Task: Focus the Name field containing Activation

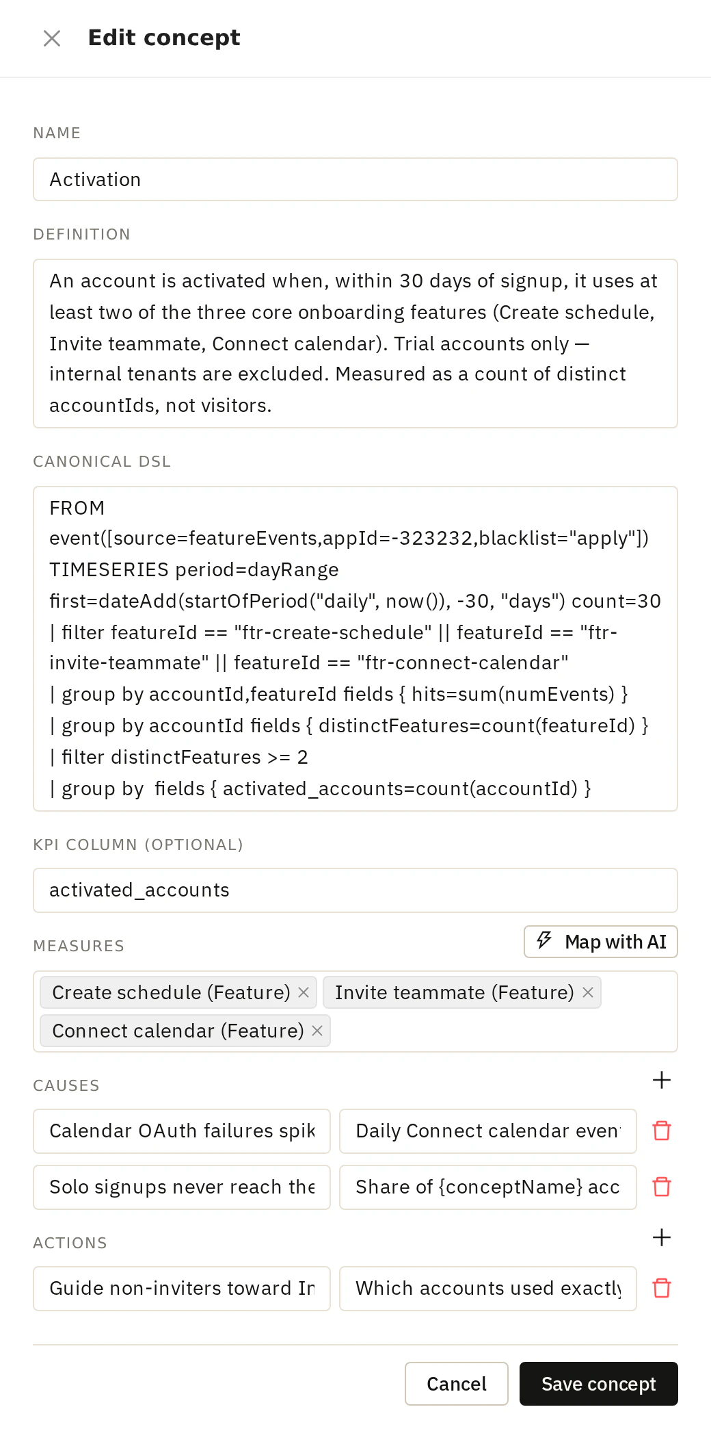Action: (x=355, y=179)
